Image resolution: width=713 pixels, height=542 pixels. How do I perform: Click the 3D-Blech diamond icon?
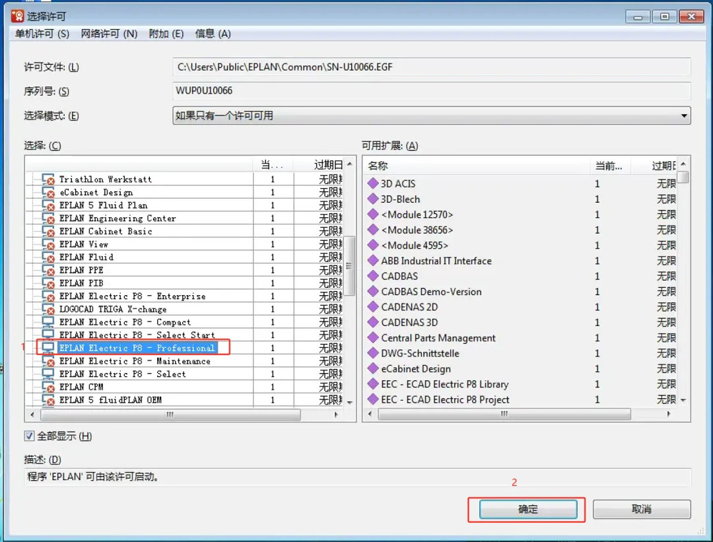[x=373, y=199]
